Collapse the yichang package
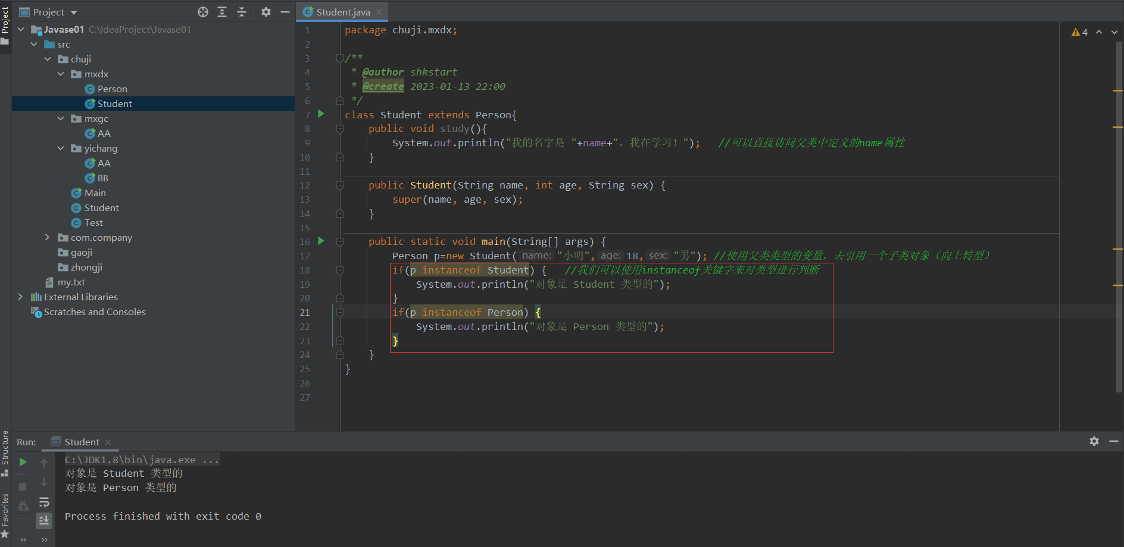This screenshot has width=1124, height=547. [61, 148]
